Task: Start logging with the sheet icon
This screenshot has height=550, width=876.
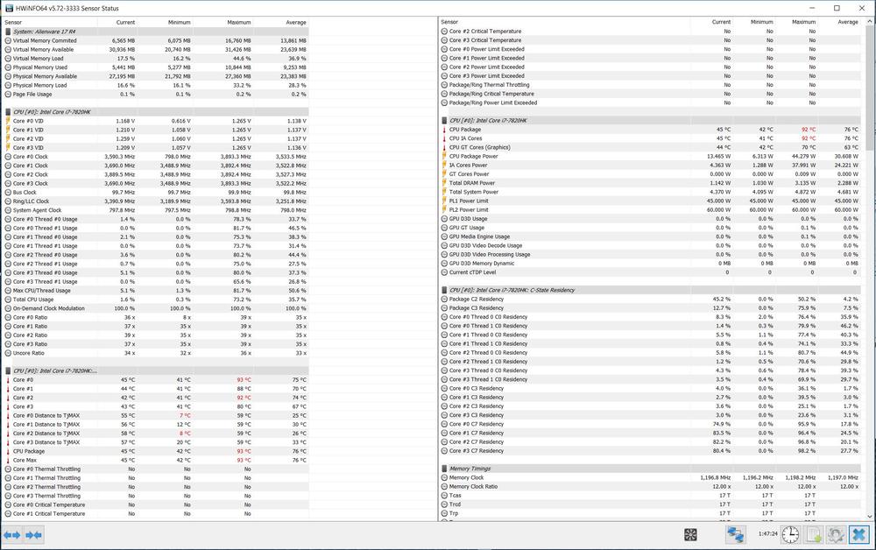Action: [813, 534]
